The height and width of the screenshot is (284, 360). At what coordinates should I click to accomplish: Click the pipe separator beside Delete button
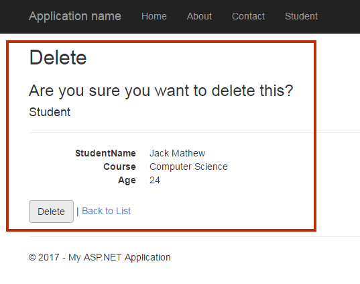[77, 211]
